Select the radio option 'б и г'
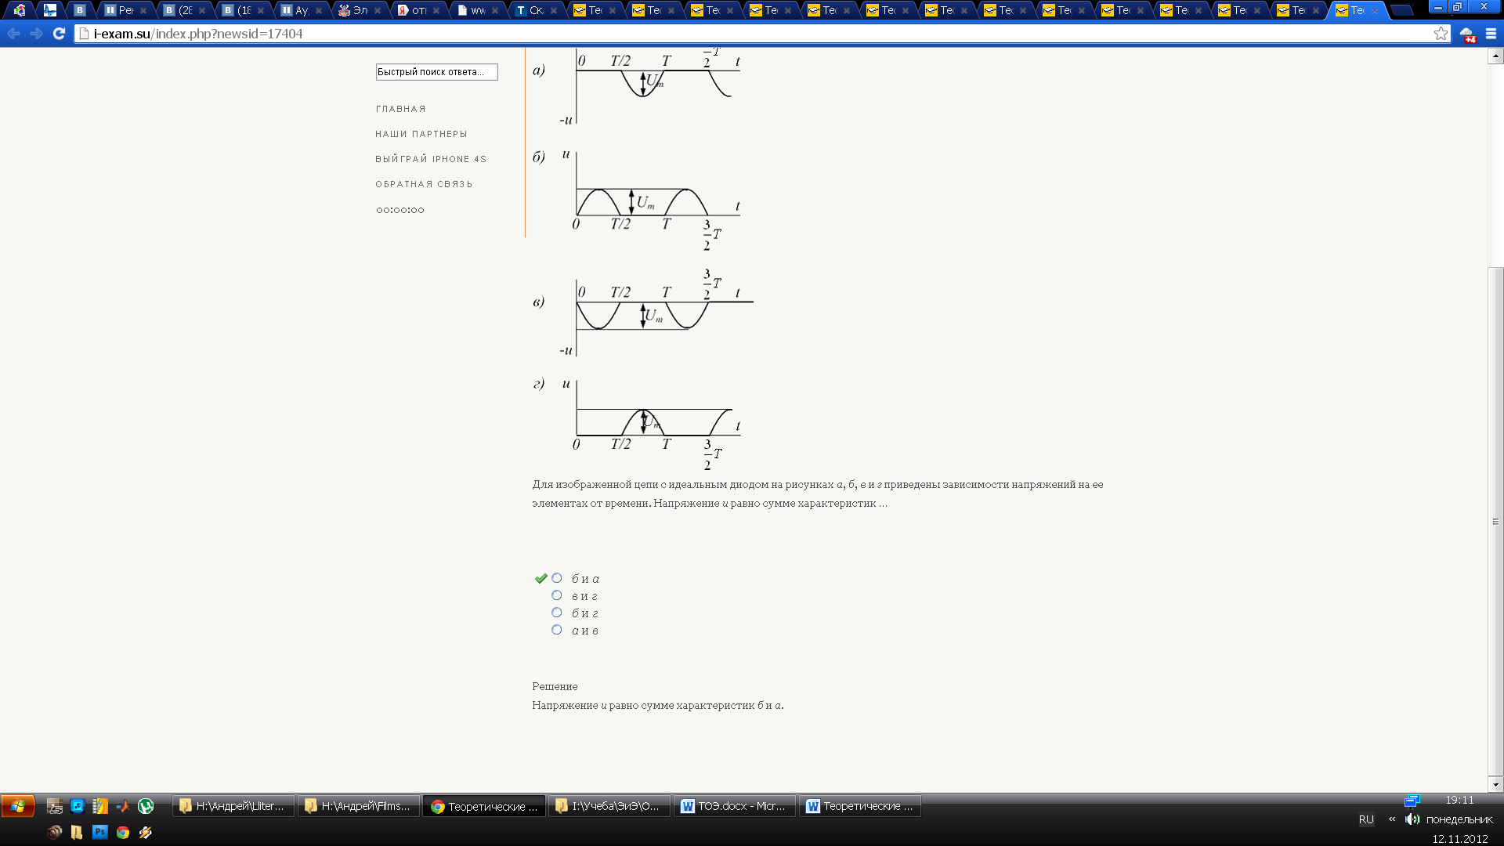 click(x=557, y=613)
